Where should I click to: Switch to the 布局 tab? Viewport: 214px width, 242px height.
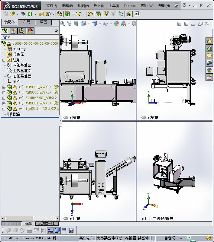(27, 22)
